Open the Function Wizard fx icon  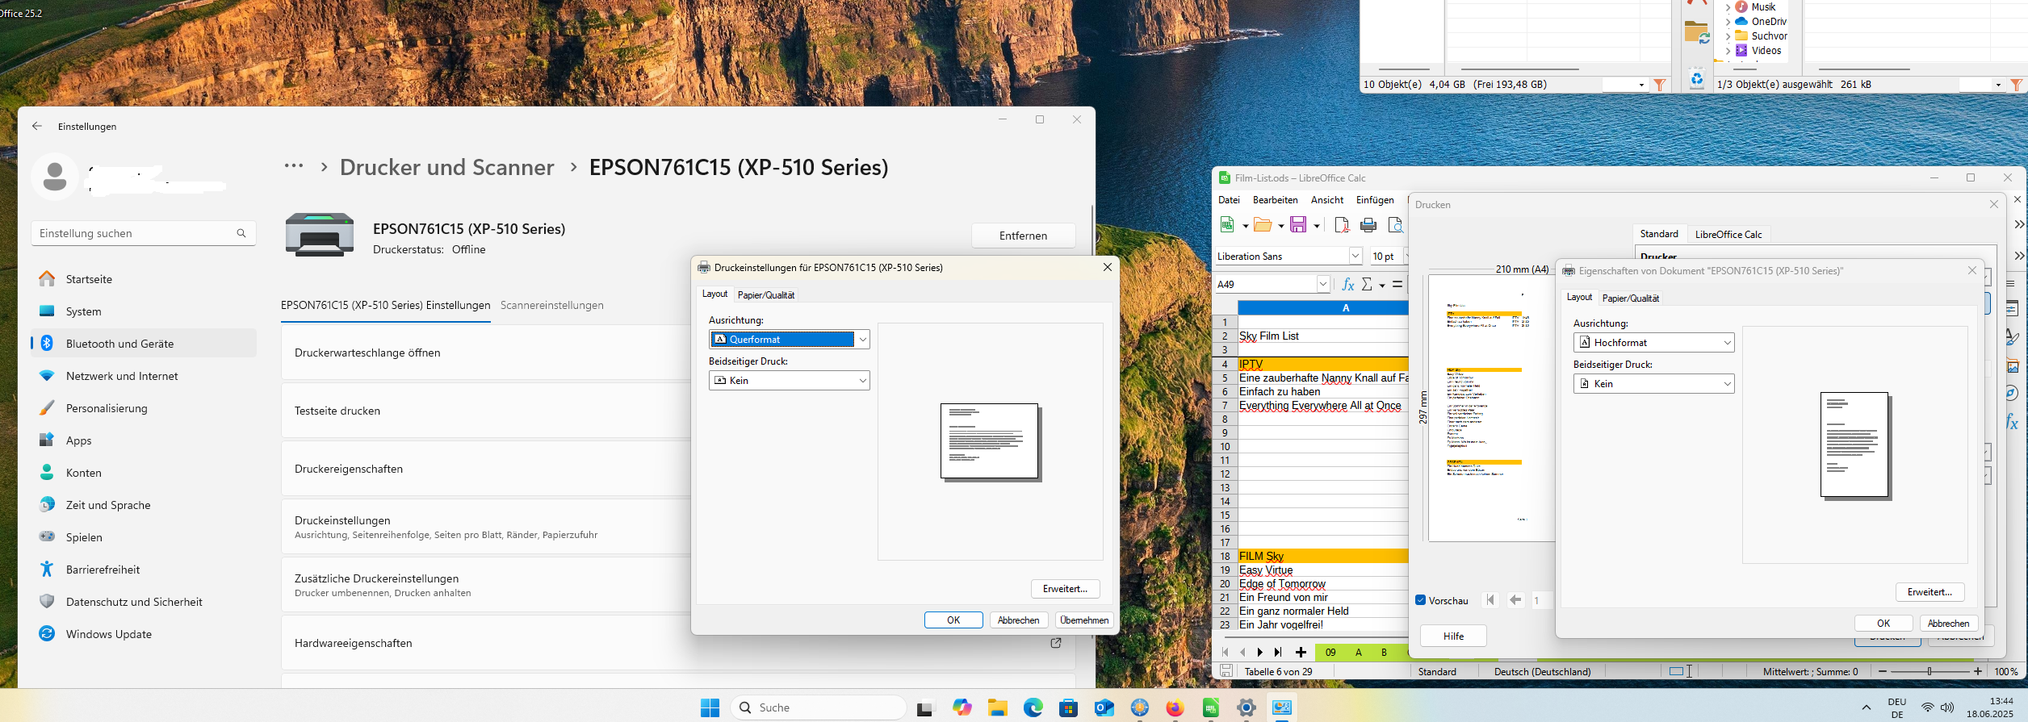click(1347, 284)
